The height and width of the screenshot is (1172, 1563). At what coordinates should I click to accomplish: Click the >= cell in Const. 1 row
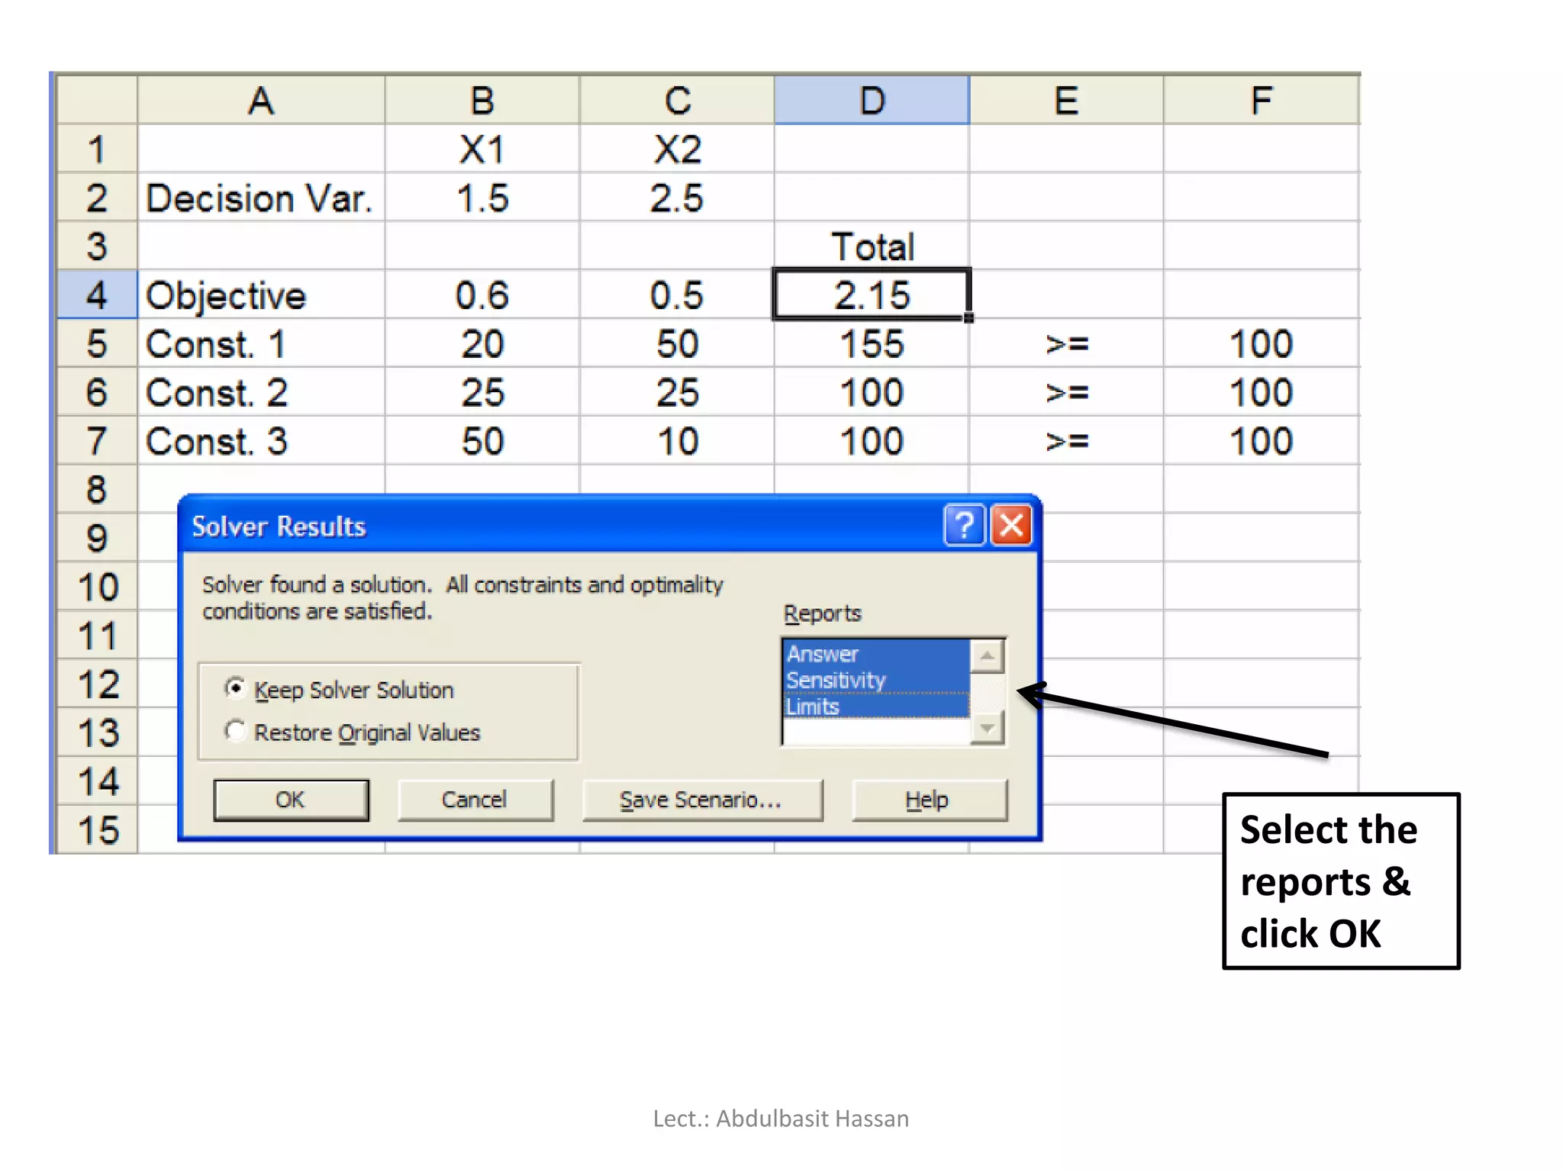pyautogui.click(x=1067, y=343)
